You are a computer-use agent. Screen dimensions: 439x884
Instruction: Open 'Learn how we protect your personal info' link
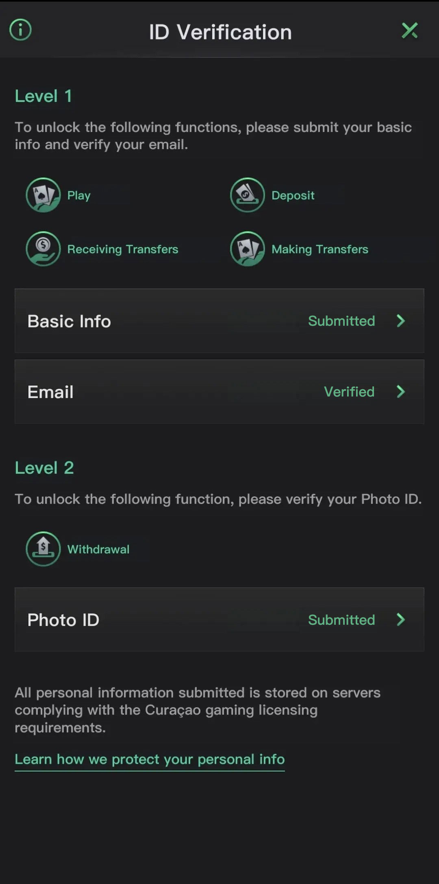pos(150,759)
